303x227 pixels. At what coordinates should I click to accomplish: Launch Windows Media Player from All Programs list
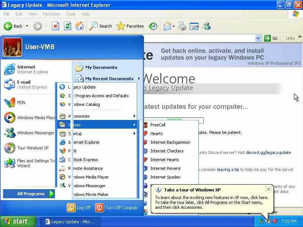coord(97,177)
